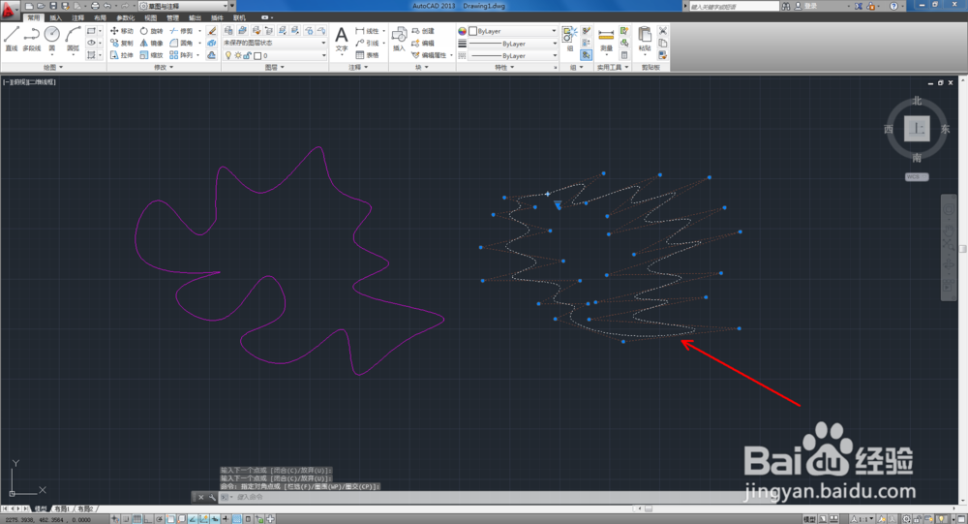Click the 编辑属性 (Edit attributes) tool
This screenshot has height=524, width=968.
(429, 55)
